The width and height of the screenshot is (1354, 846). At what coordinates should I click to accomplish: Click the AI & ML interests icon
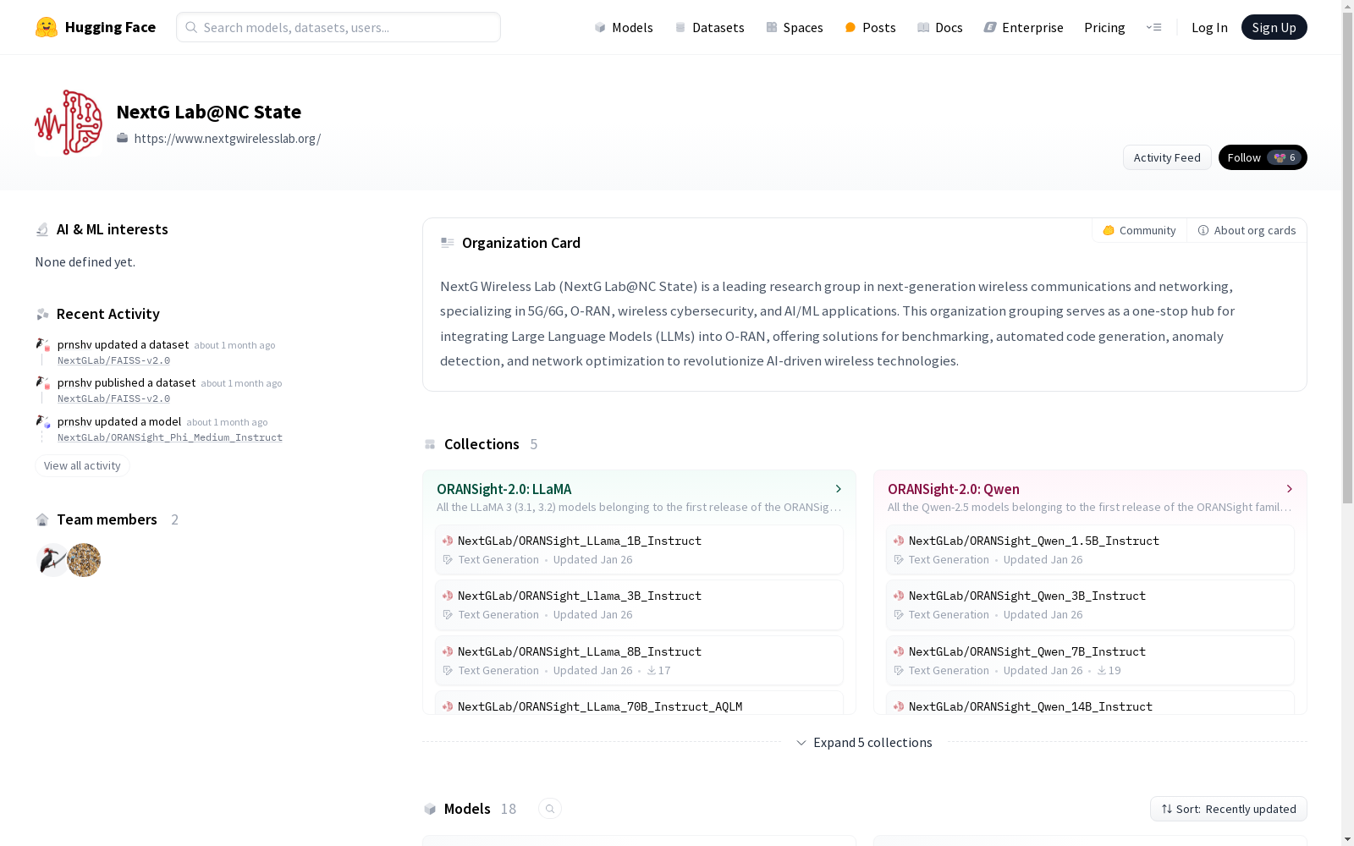tap(42, 229)
